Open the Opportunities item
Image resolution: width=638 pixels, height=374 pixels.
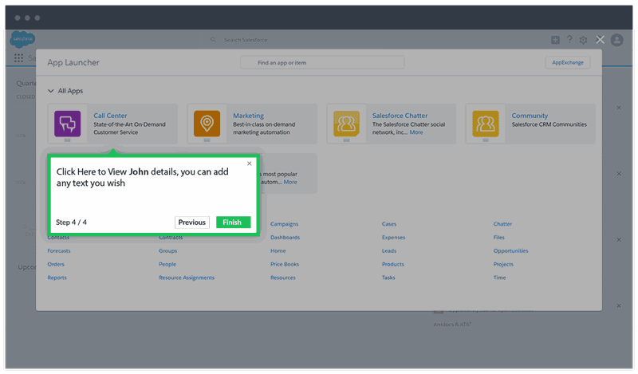click(x=510, y=250)
